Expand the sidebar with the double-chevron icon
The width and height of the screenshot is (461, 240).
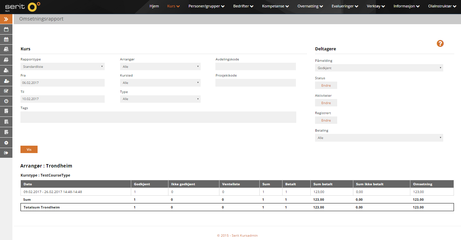pos(6,19)
